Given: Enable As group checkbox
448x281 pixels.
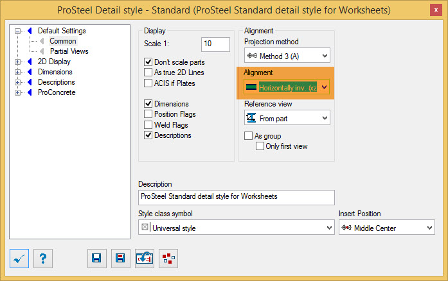Looking at the screenshot, I should coord(248,135).
